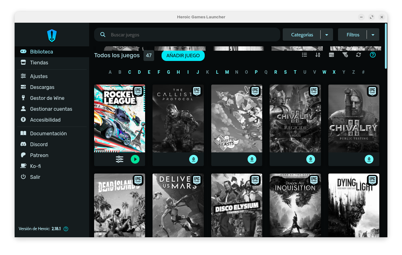
Task: Click the library's vertical scrollbar
Action: pos(386,46)
